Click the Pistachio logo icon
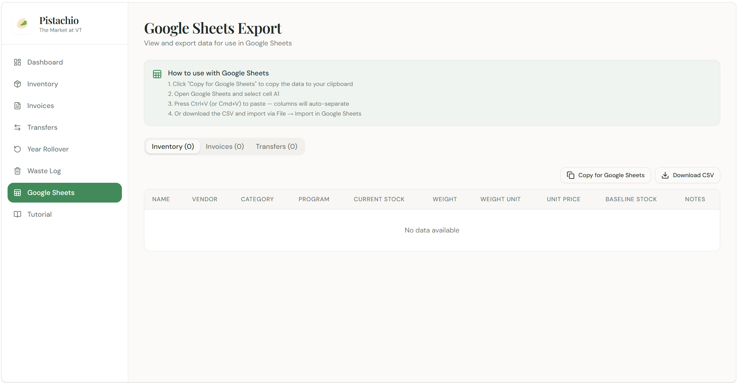 coord(22,23)
